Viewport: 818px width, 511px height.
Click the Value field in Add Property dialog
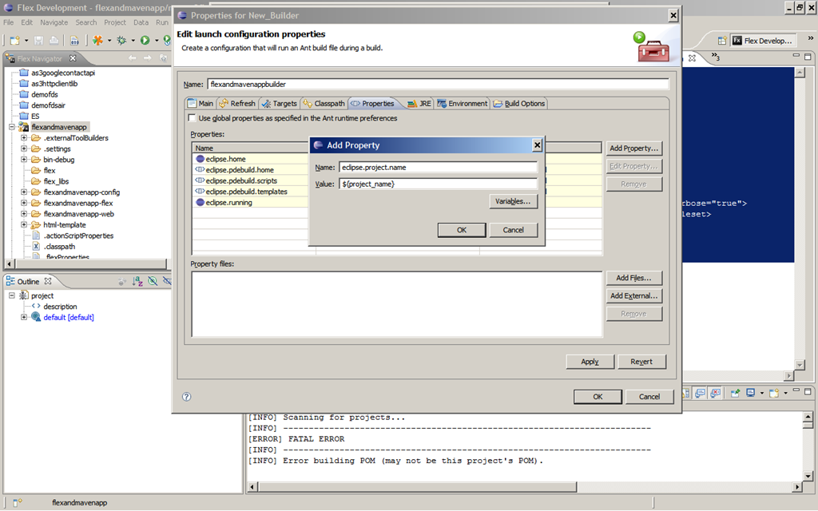[438, 184]
